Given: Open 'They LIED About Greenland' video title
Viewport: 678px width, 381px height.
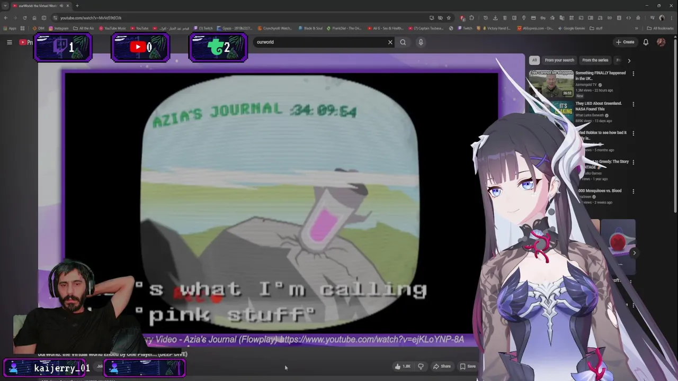Looking at the screenshot, I should click(599, 106).
